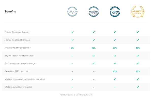
Task: Click the Lifetime award never expires label
Action: point(18,87)
